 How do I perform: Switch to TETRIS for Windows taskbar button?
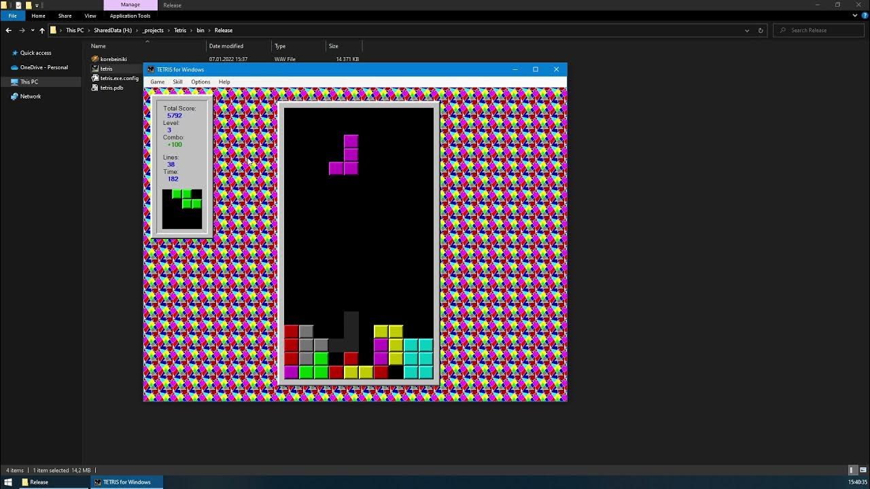tap(126, 482)
